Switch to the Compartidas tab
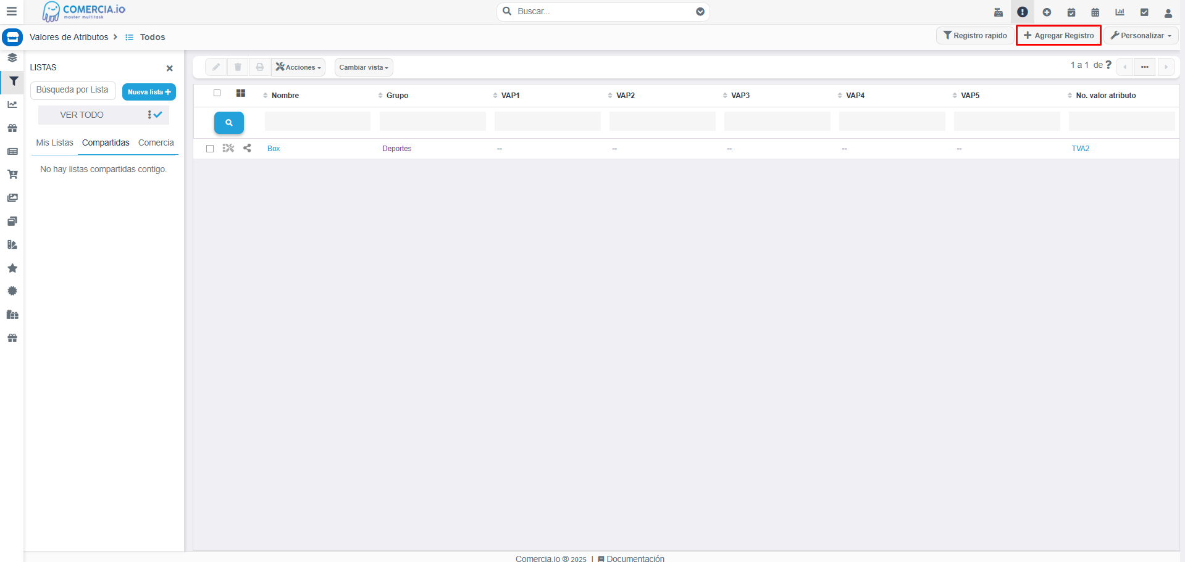 106,143
